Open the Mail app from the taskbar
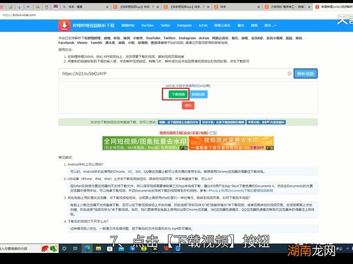Image resolution: width=353 pixels, height=264 pixels. click(121, 249)
